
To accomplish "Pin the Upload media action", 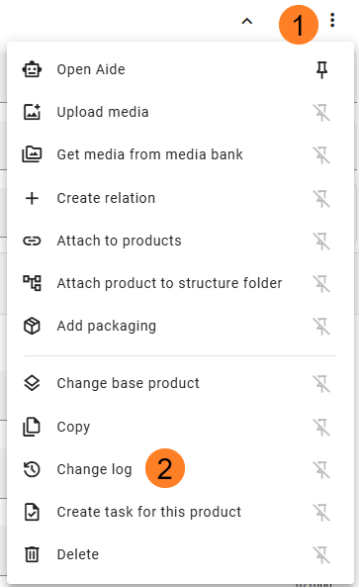I will point(322,112).
